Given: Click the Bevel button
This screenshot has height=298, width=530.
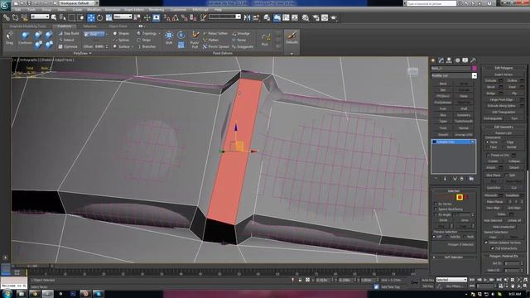Looking at the screenshot, I should coord(490,87).
